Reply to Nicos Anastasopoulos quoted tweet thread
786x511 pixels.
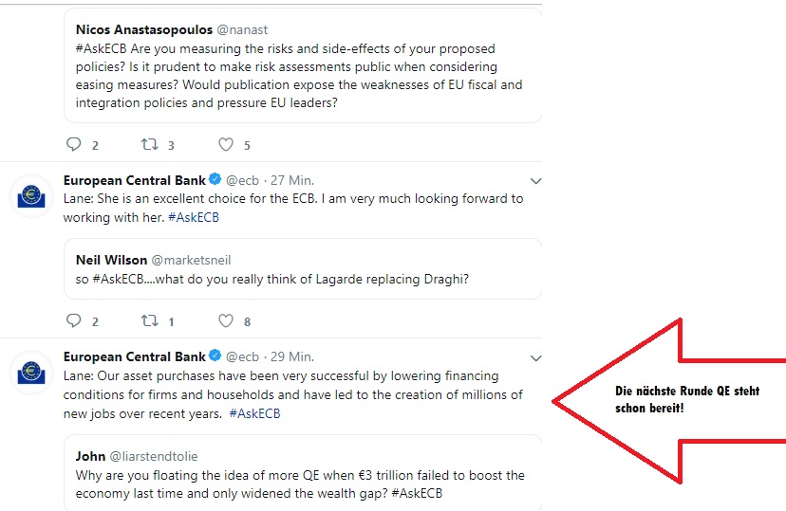[x=74, y=145]
